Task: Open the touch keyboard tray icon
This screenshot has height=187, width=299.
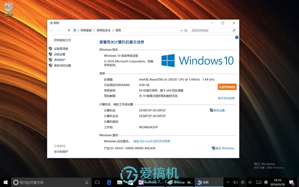Action: pyautogui.click(x=259, y=183)
